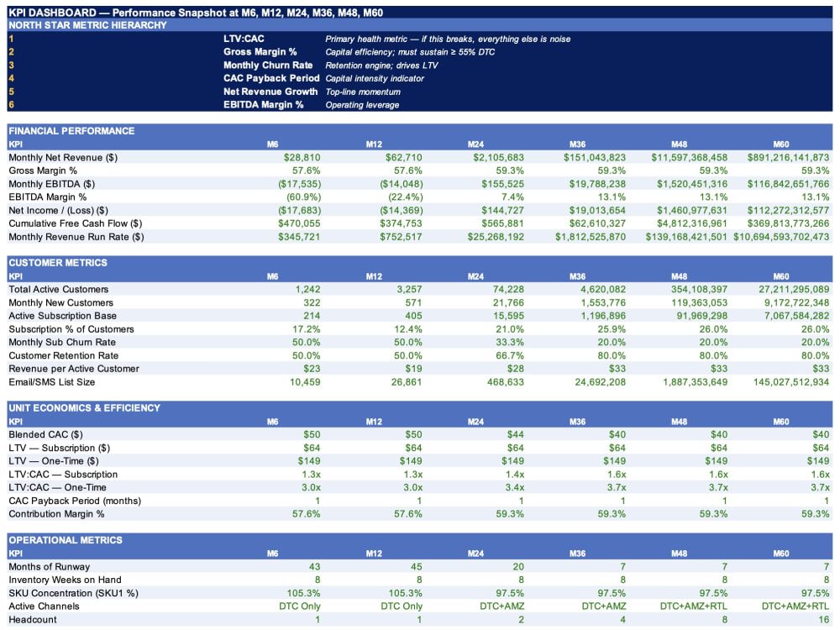Select the Total Active Customers row label
Screen dimensions: 840x630
59,289
